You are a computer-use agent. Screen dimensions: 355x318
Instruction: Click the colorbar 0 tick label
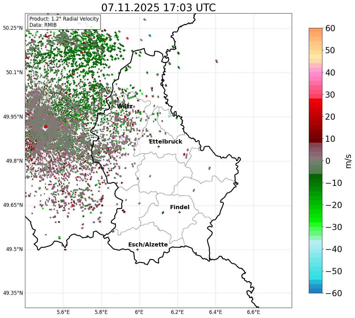[328, 161]
